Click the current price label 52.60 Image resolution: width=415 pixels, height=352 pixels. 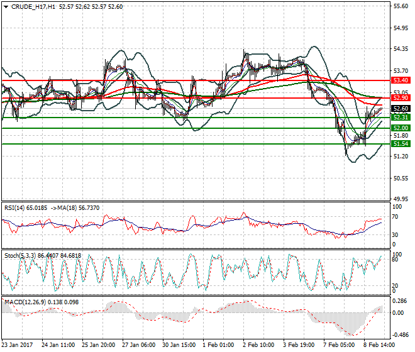coord(401,109)
